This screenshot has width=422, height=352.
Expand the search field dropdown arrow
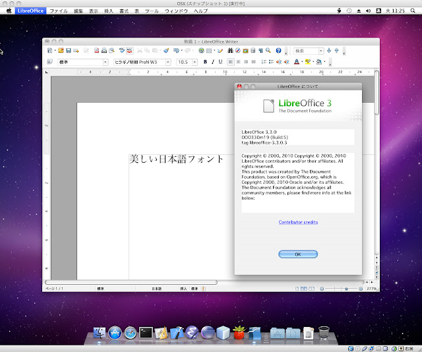[321, 51]
